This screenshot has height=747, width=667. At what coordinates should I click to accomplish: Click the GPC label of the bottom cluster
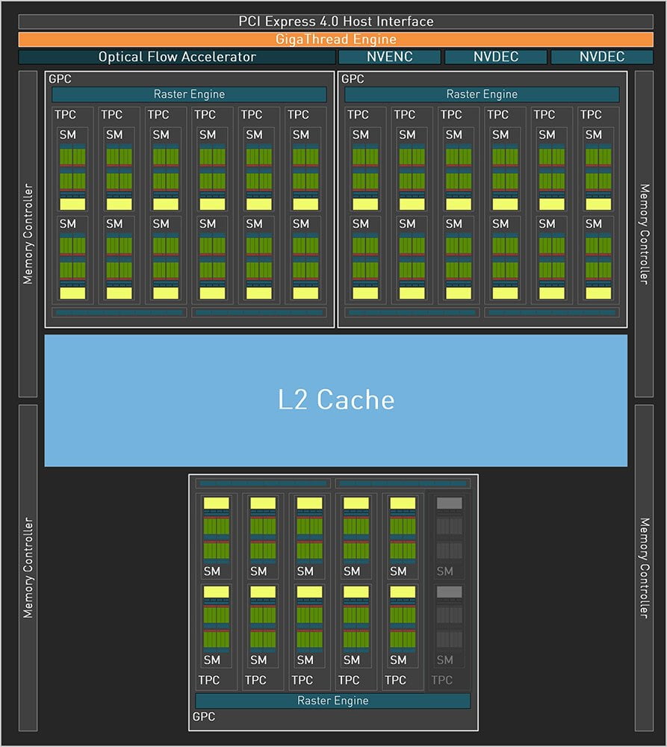[204, 716]
